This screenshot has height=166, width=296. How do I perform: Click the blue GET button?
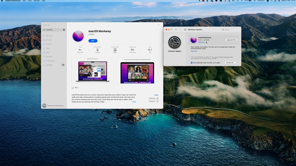tap(93, 41)
